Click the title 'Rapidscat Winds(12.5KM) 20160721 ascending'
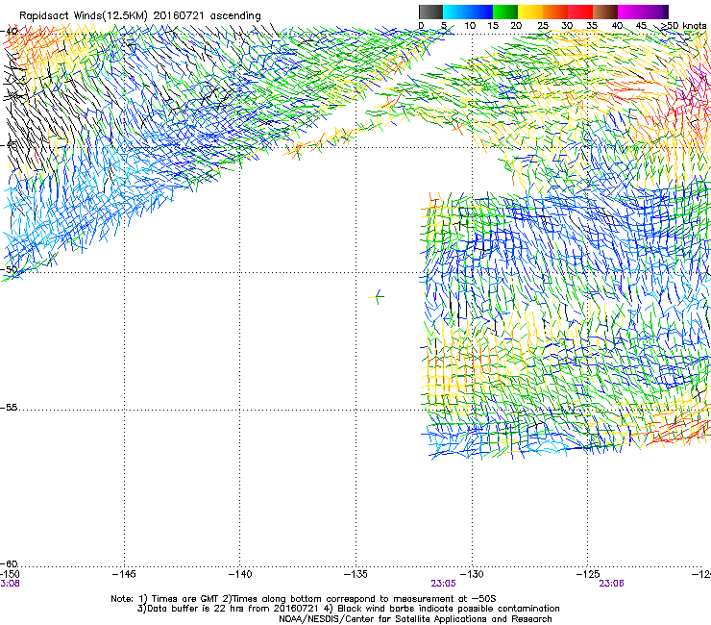The width and height of the screenshot is (711, 625). tap(140, 16)
